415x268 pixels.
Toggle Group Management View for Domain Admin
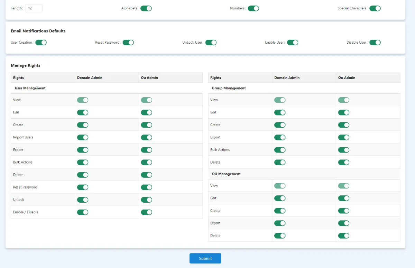[x=280, y=100]
